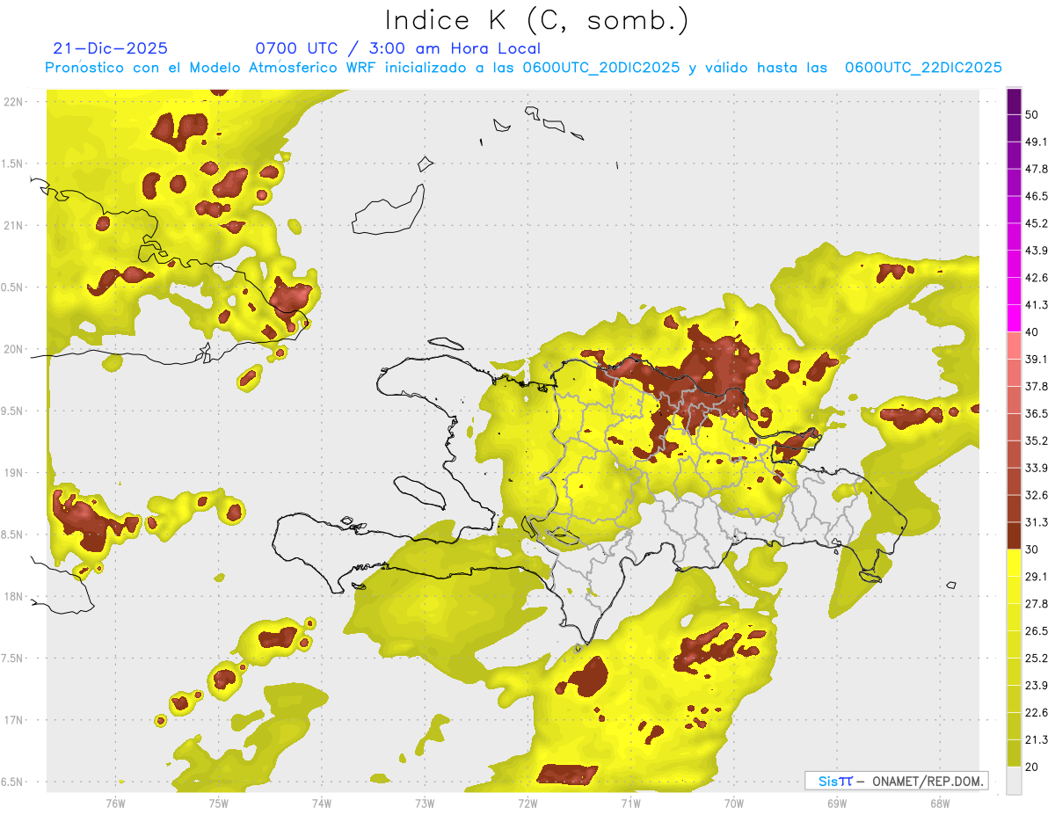Click the '70W' longitude label
This screenshot has height=815, width=1055.
(x=734, y=804)
